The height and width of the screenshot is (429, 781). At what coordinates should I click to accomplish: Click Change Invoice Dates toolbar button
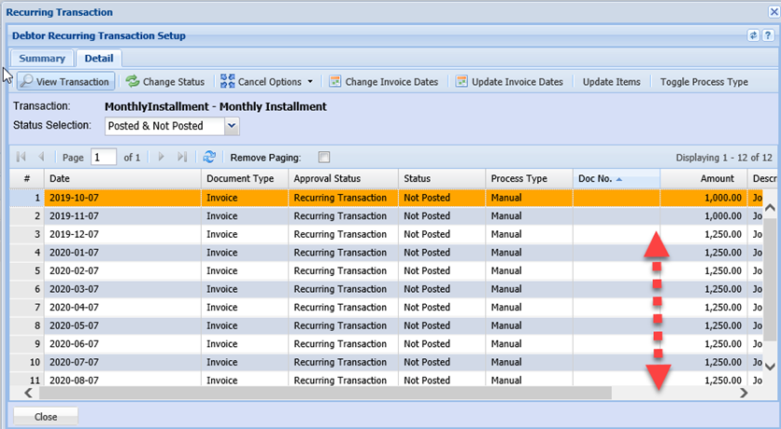point(383,82)
